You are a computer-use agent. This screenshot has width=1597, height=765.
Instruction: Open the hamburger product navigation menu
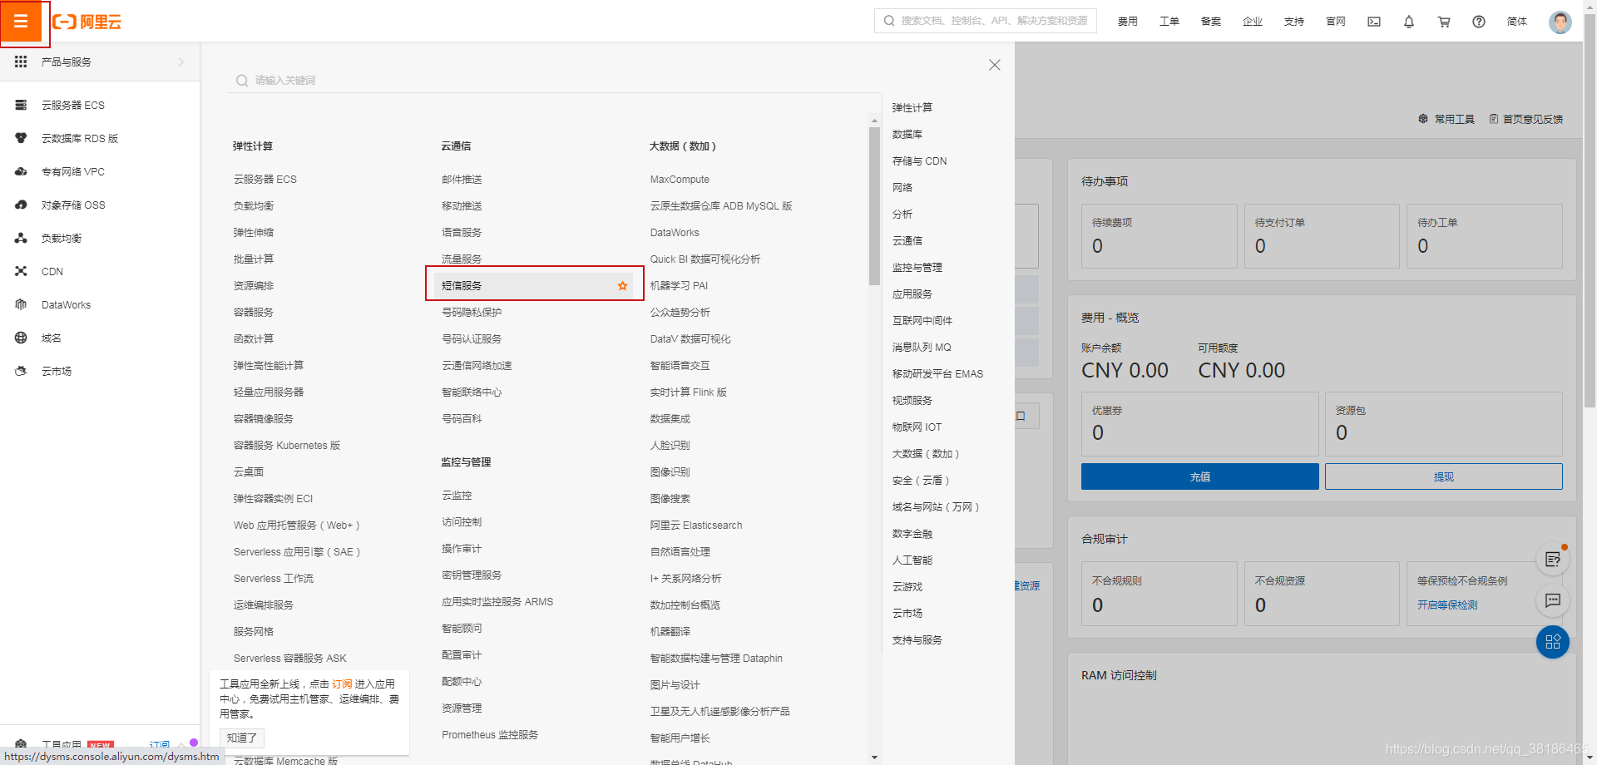tap(22, 22)
